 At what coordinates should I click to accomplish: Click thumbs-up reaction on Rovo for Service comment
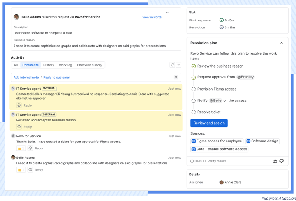click(21, 148)
